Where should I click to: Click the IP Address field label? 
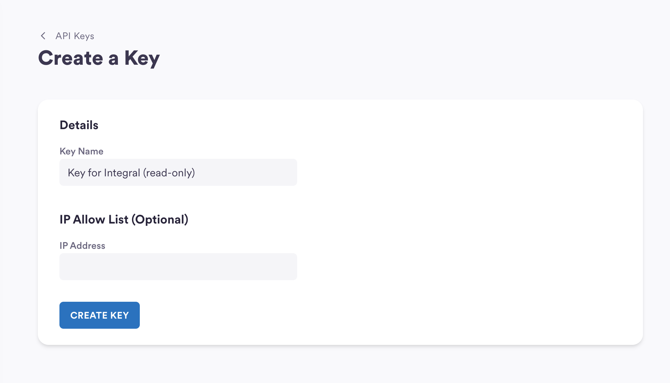click(x=82, y=245)
